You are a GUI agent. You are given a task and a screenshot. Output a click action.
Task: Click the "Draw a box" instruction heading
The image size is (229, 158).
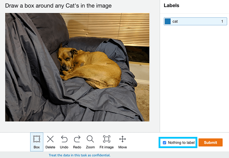(x=58, y=6)
